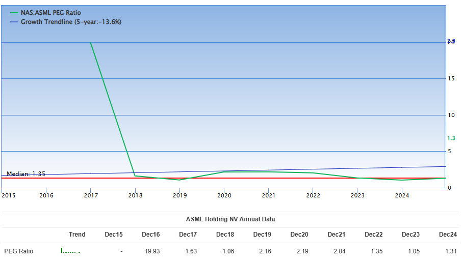The image size is (463, 261).
Task: Click the 19.93 PEG value
Action: (x=152, y=251)
